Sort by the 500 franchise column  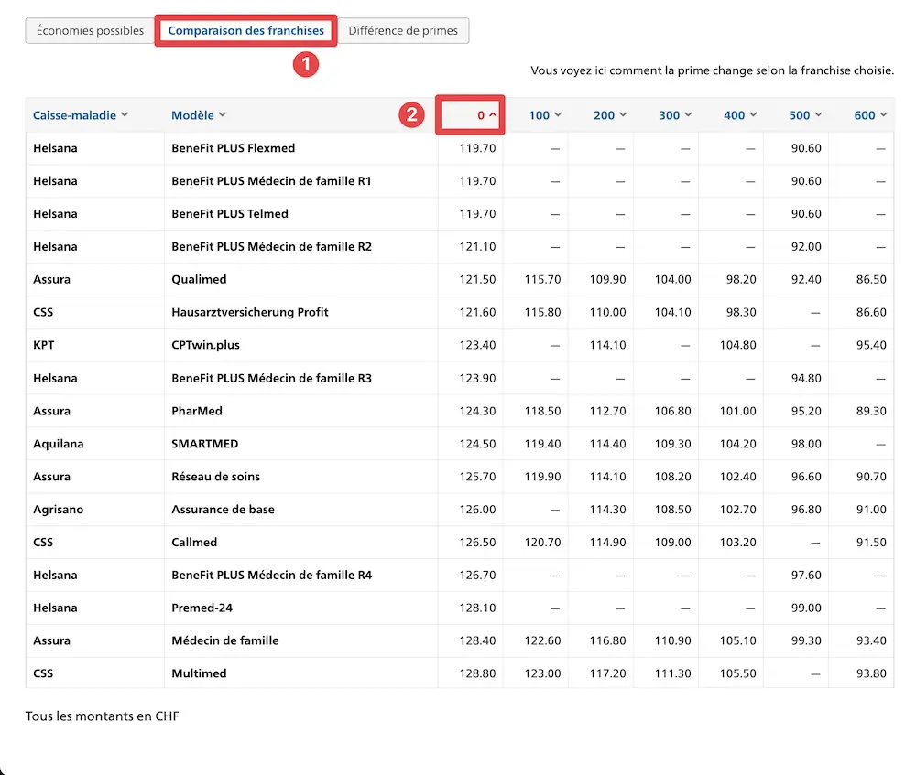click(805, 115)
